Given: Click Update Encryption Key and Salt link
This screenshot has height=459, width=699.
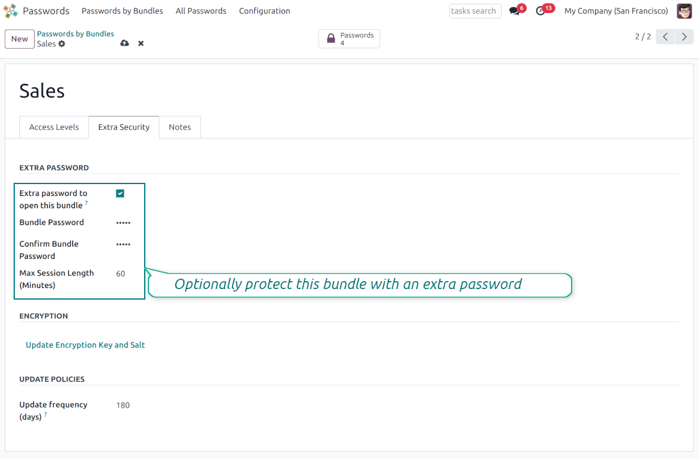Looking at the screenshot, I should pyautogui.click(x=85, y=345).
